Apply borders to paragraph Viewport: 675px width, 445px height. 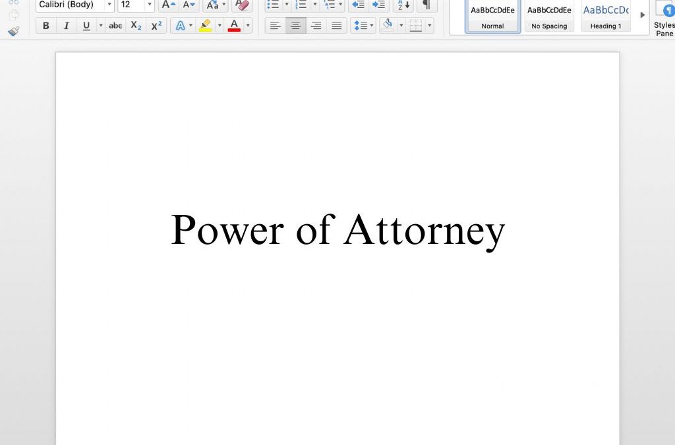point(416,26)
